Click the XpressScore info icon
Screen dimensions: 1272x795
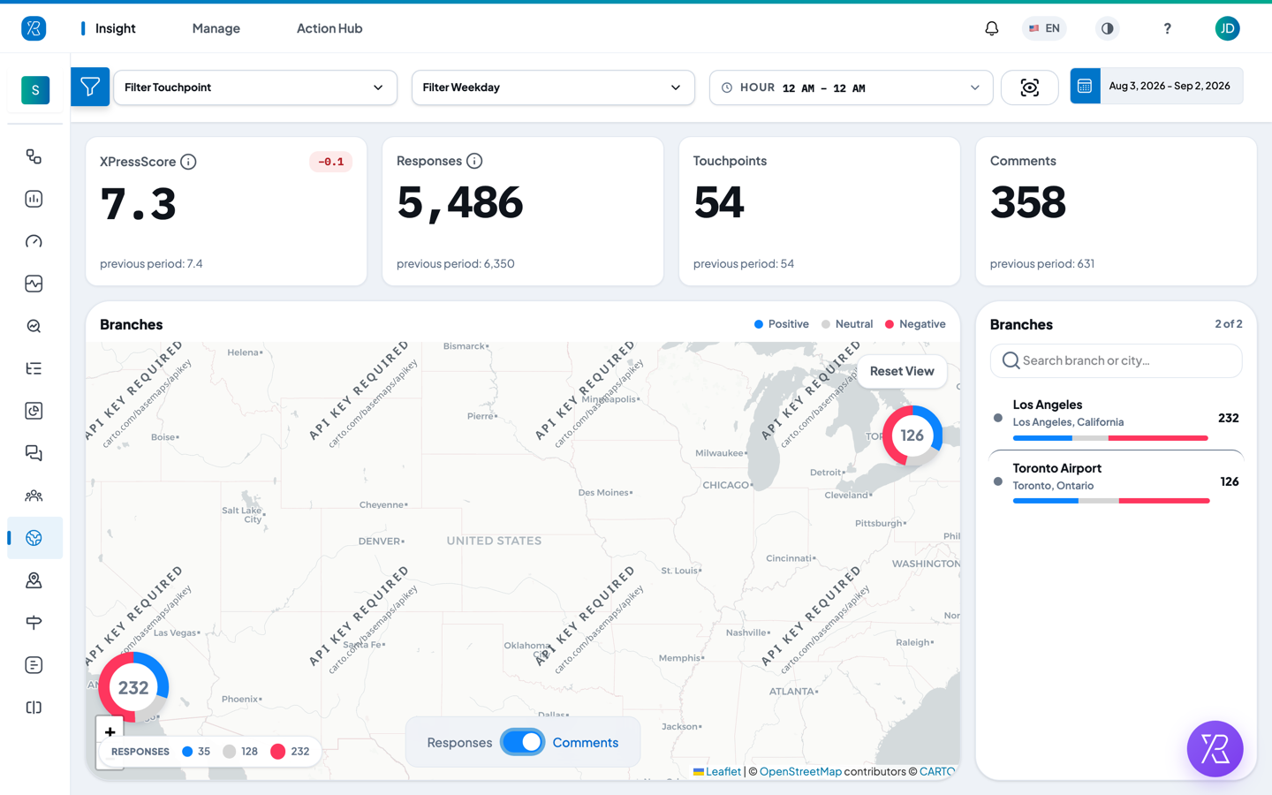pyautogui.click(x=188, y=162)
